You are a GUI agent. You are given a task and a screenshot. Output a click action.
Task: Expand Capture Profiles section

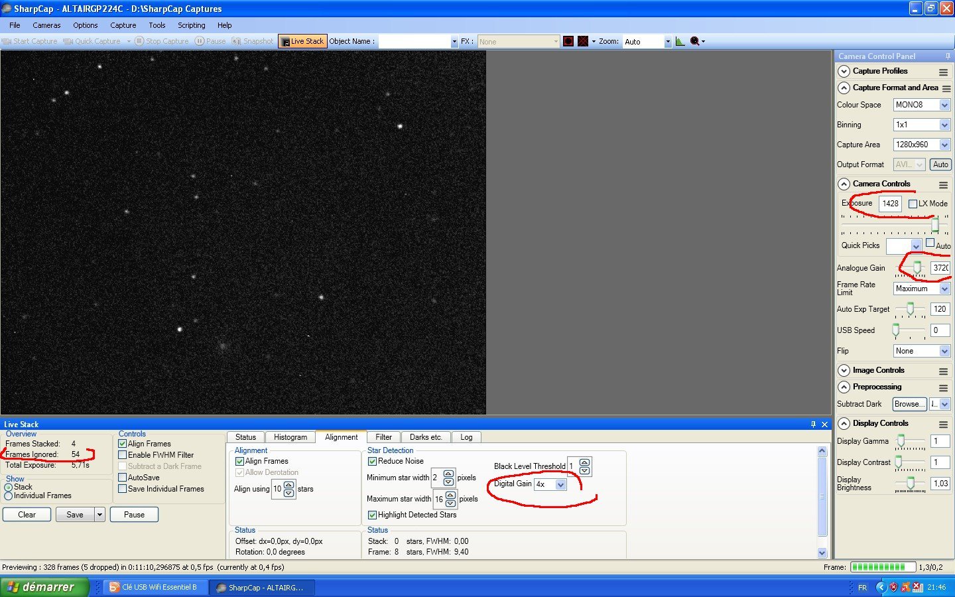tap(844, 71)
